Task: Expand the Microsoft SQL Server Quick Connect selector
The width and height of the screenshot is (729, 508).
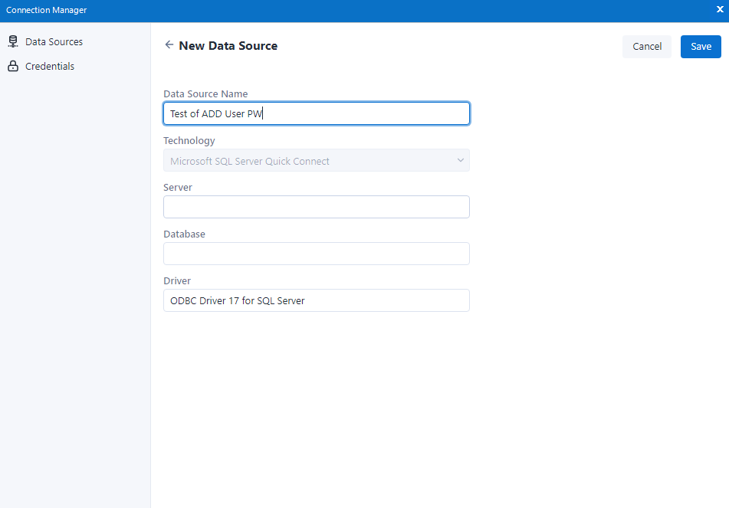Action: pyautogui.click(x=316, y=160)
